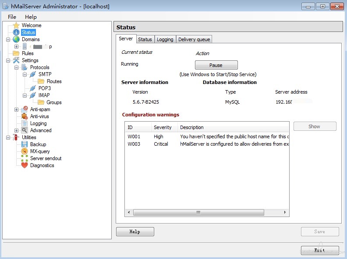Expand the Anti-spam tree node

click(x=16, y=110)
